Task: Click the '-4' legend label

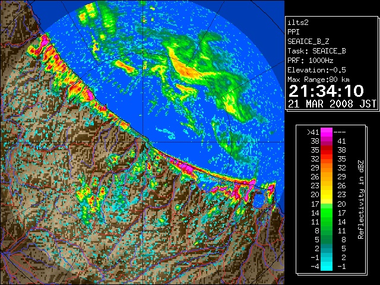Action: pyautogui.click(x=315, y=266)
